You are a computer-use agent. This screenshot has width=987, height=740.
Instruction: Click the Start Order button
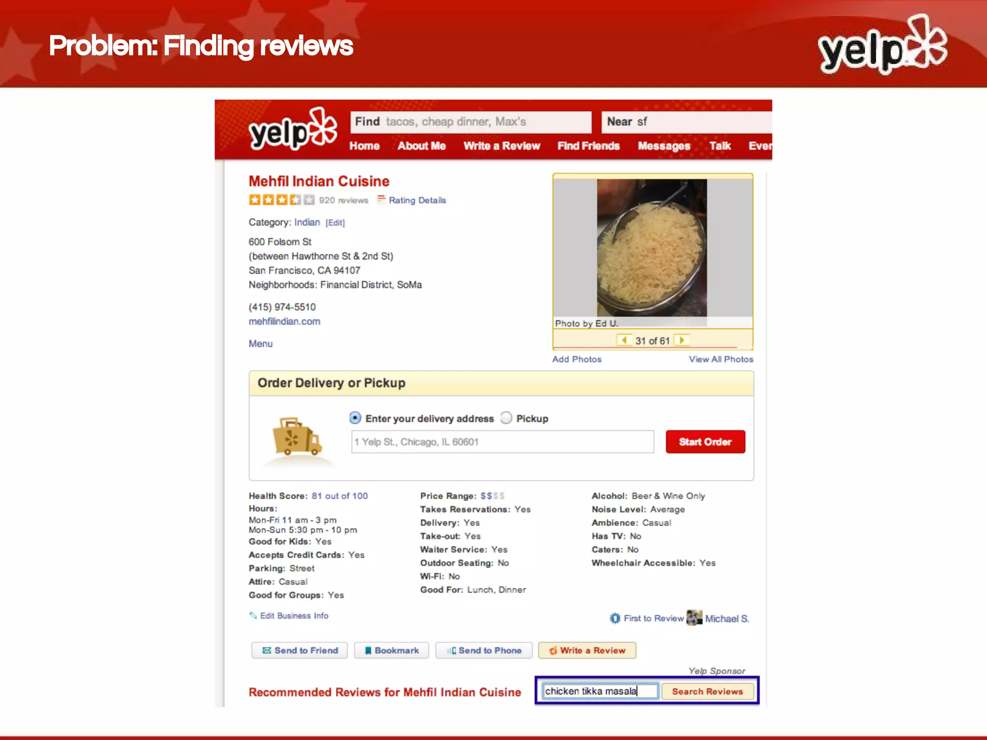pos(705,442)
